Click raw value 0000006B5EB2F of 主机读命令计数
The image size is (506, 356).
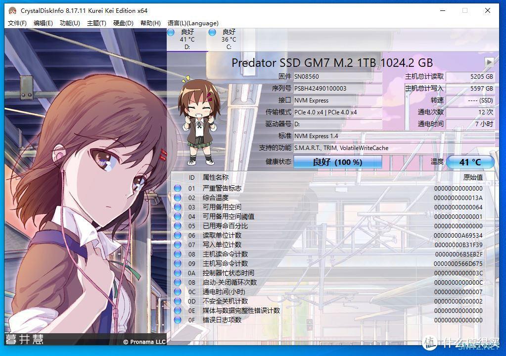[x=459, y=254]
